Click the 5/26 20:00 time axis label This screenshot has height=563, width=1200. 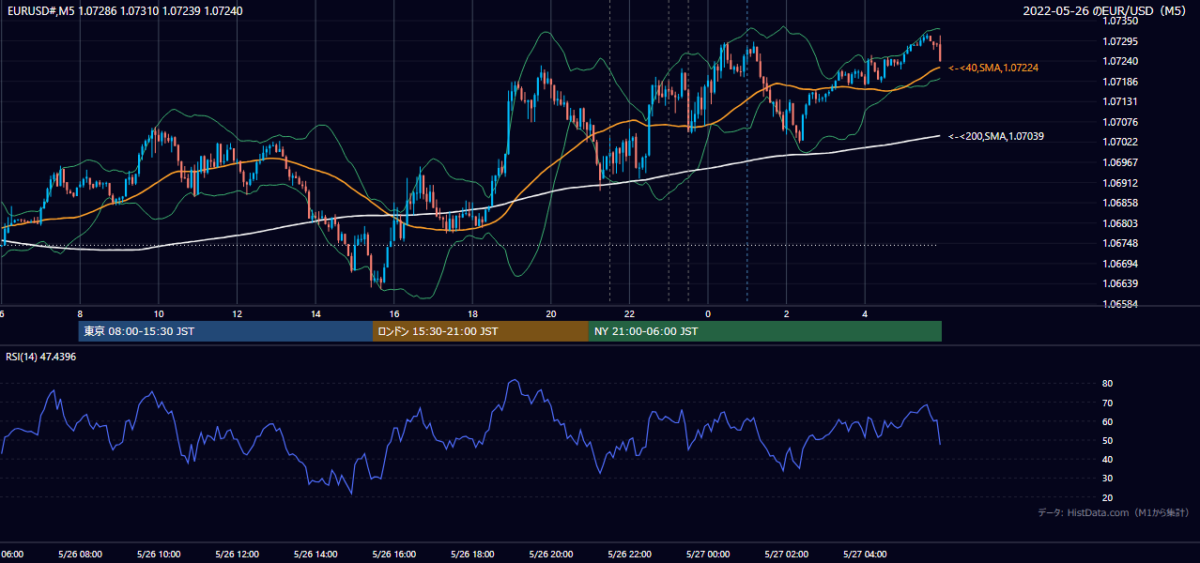pyautogui.click(x=551, y=555)
